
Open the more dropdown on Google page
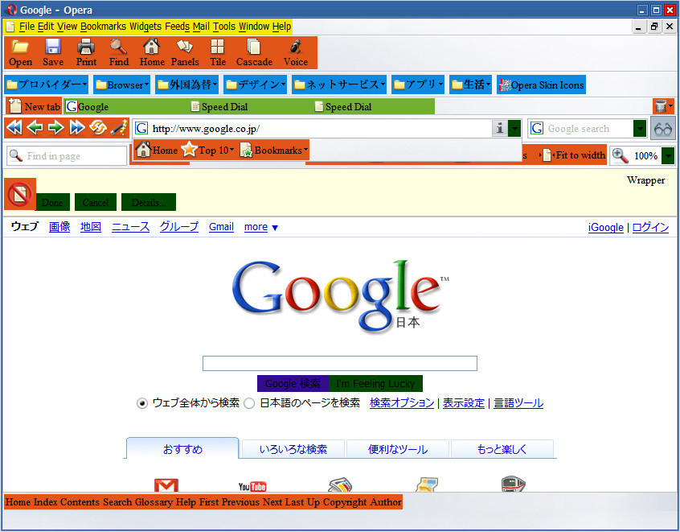pos(261,227)
